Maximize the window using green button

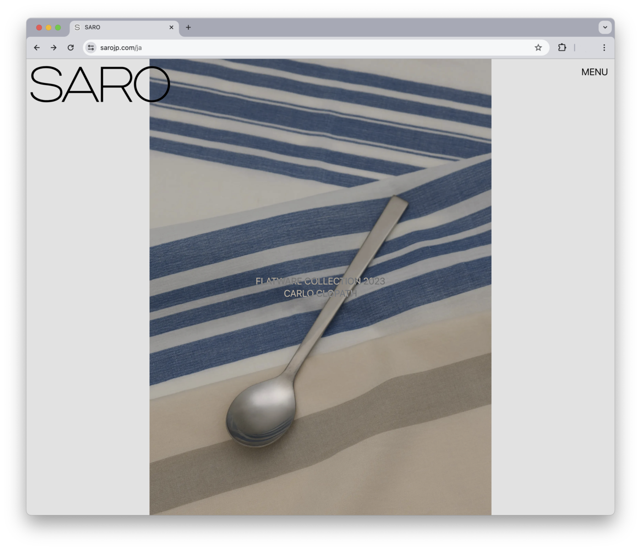pyautogui.click(x=58, y=27)
